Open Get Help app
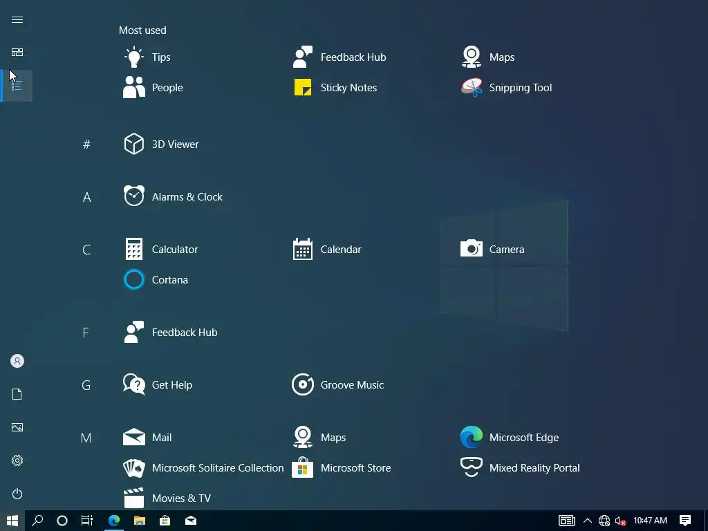The height and width of the screenshot is (531, 708). pos(158,384)
